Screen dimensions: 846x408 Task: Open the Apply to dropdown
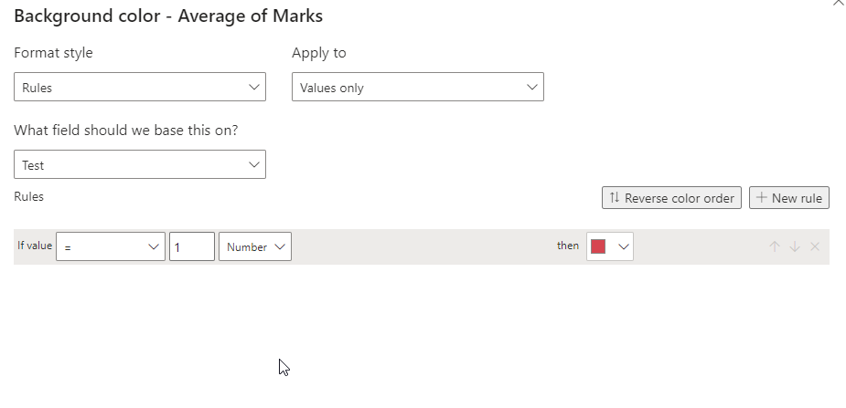coord(418,87)
